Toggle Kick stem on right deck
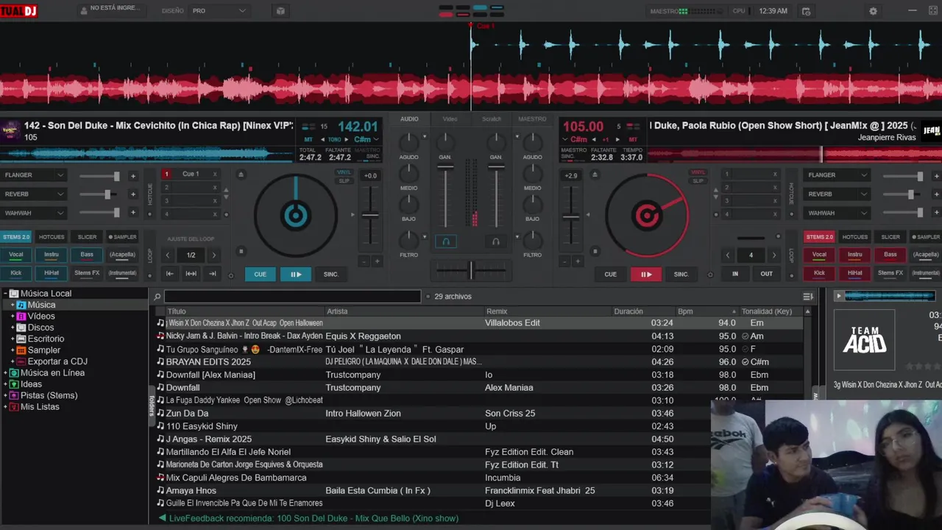The image size is (942, 530). tap(819, 273)
